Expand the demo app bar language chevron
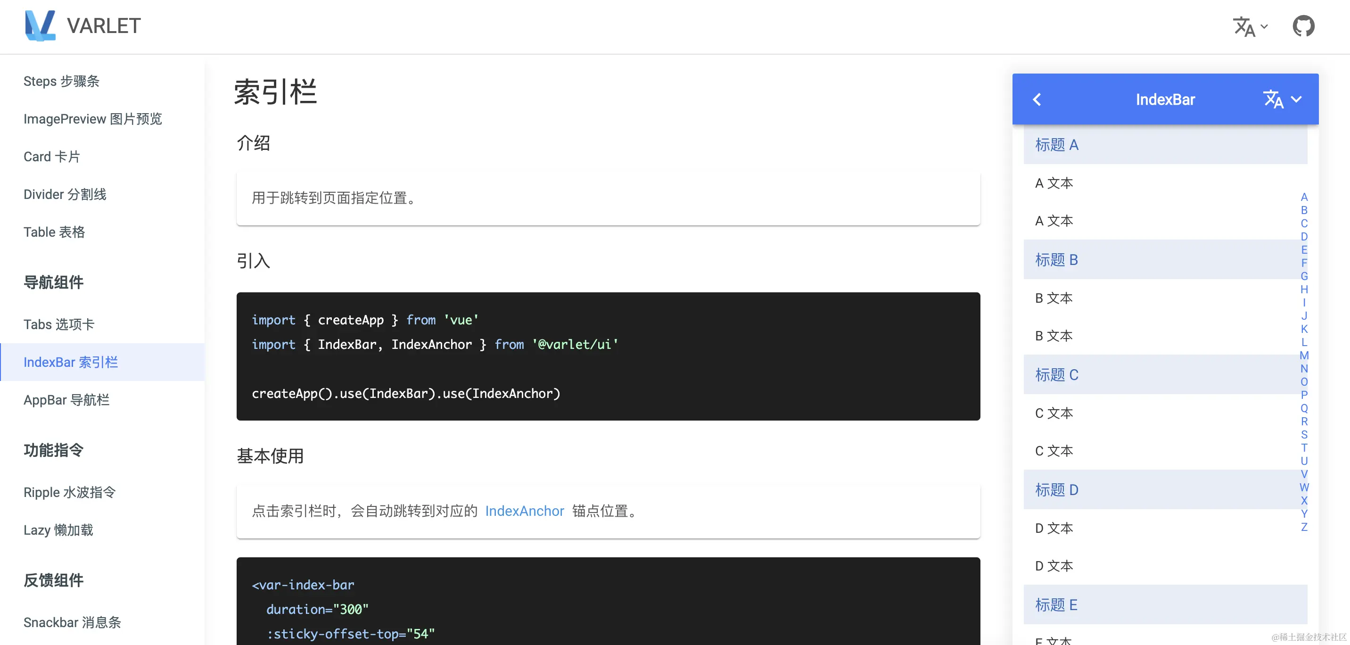Viewport: 1350px width, 645px height. (1296, 99)
